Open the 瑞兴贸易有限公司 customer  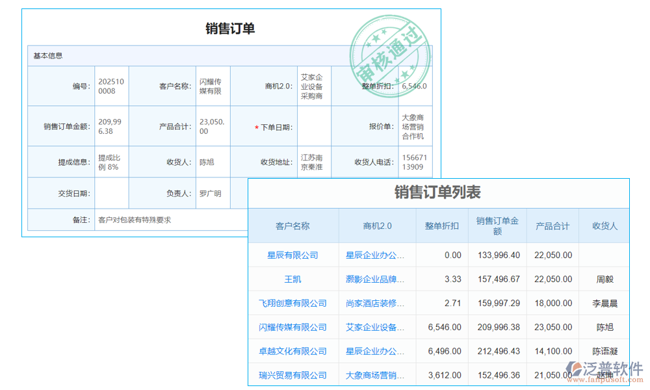coord(294,375)
